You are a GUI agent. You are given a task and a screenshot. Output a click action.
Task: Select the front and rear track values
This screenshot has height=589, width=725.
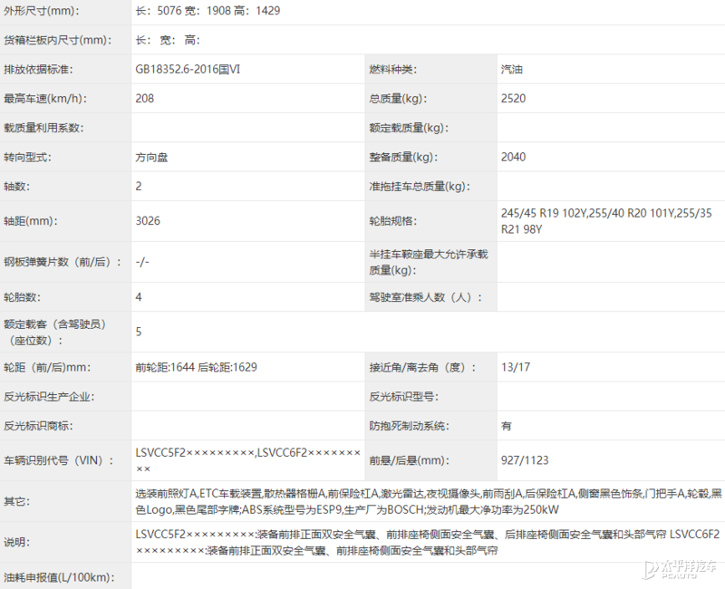point(196,367)
